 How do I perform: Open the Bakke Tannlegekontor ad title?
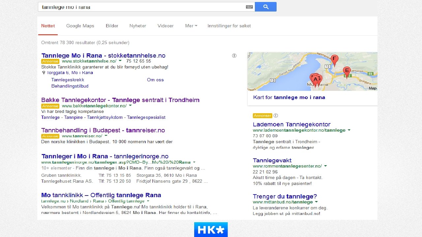tap(120, 100)
